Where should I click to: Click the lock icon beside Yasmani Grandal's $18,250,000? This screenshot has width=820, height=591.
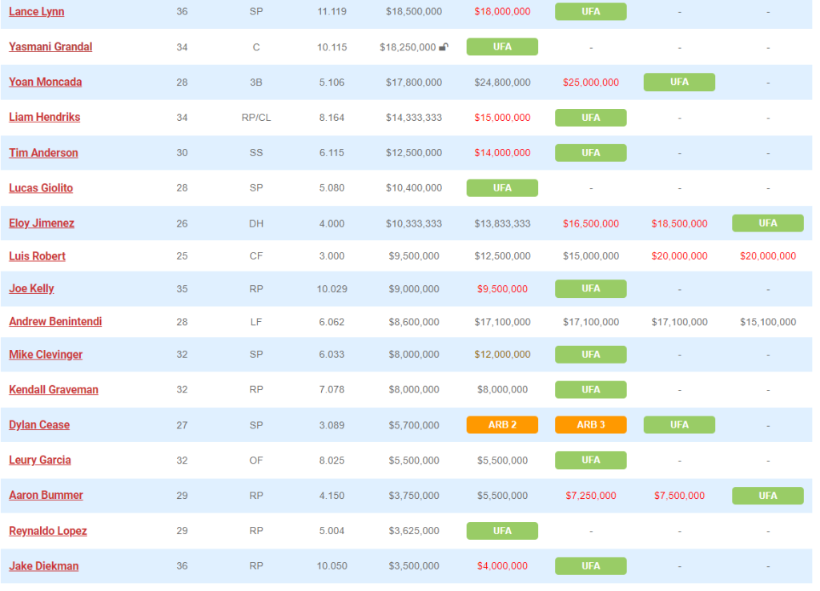[444, 47]
